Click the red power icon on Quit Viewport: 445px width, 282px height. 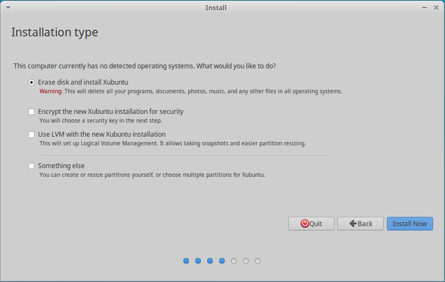[x=305, y=224]
